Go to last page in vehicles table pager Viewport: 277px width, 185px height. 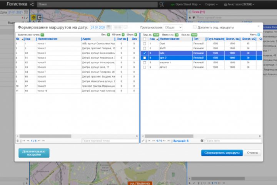170,141
